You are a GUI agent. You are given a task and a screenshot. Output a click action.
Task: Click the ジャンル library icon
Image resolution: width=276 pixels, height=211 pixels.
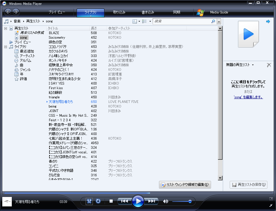tap(16, 70)
